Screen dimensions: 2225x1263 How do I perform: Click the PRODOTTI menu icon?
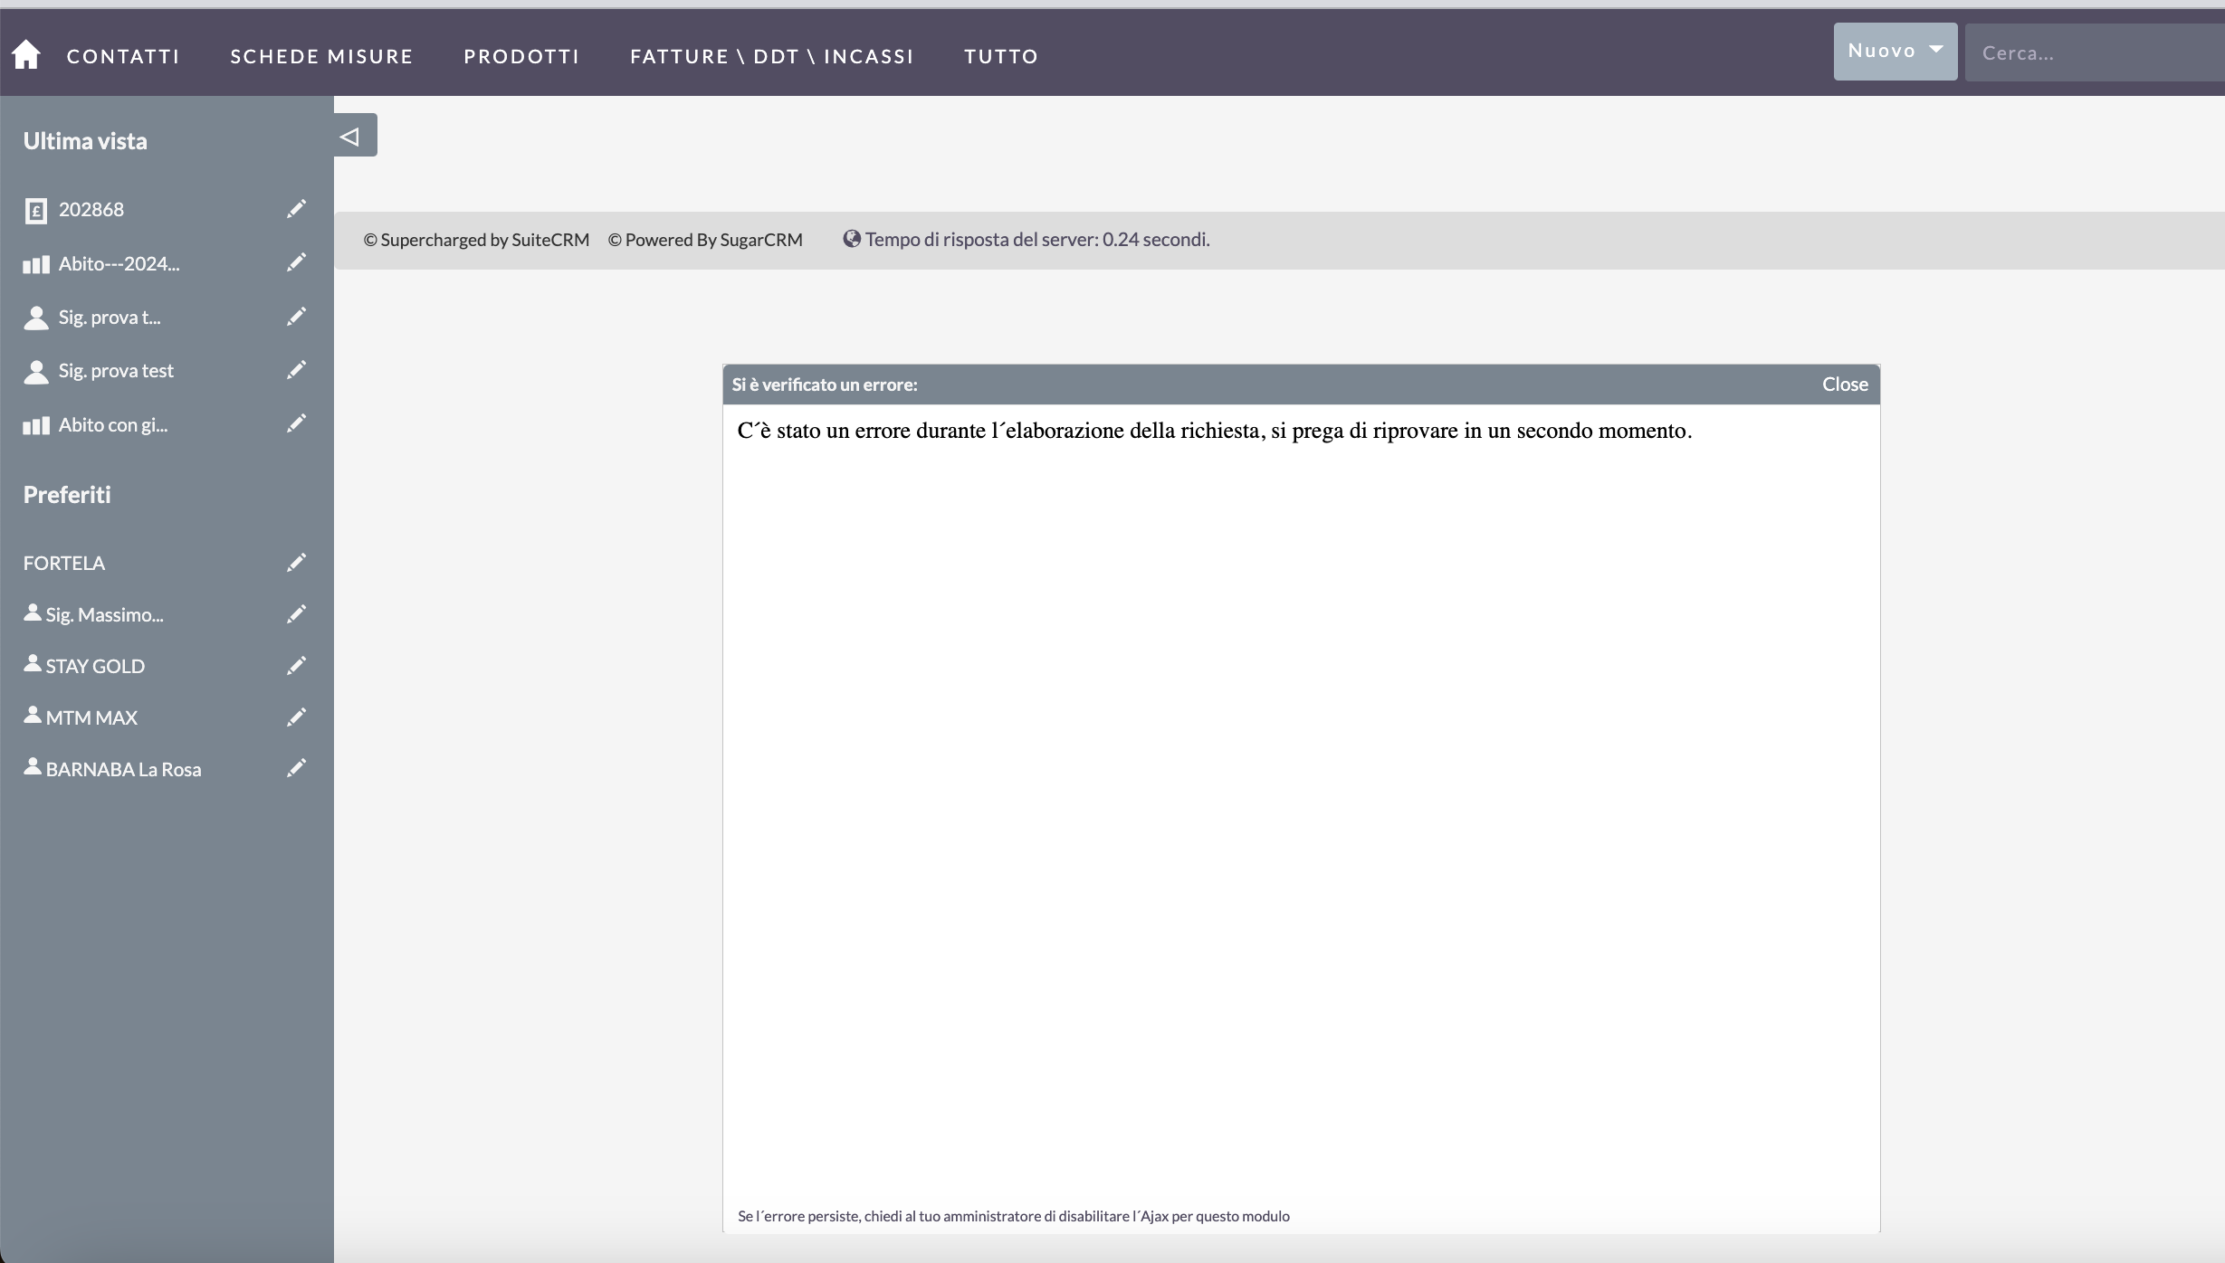point(520,56)
